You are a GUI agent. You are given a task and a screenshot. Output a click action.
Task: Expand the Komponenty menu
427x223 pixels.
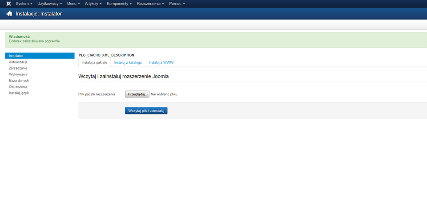coord(119,4)
